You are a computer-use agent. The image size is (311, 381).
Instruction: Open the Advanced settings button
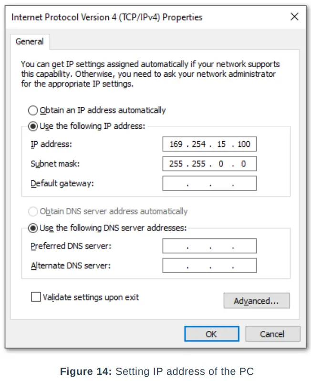click(x=256, y=301)
